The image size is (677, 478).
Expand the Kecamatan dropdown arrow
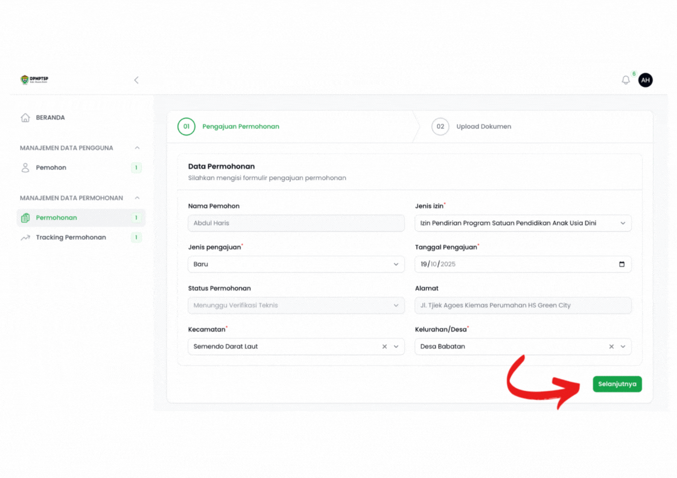[396, 347]
